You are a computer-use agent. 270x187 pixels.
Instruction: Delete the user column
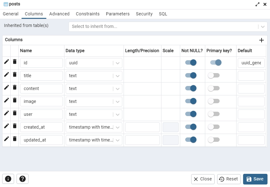[x=15, y=113]
